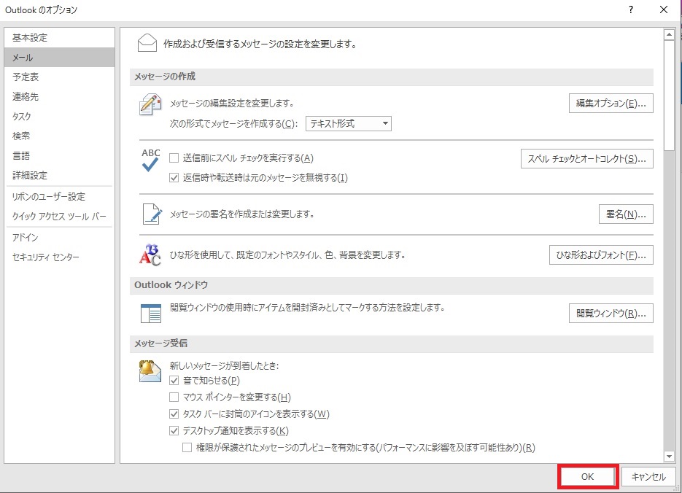682x493 pixels.
Task: Click the message editing pencil-and-note icon
Action: (150, 104)
